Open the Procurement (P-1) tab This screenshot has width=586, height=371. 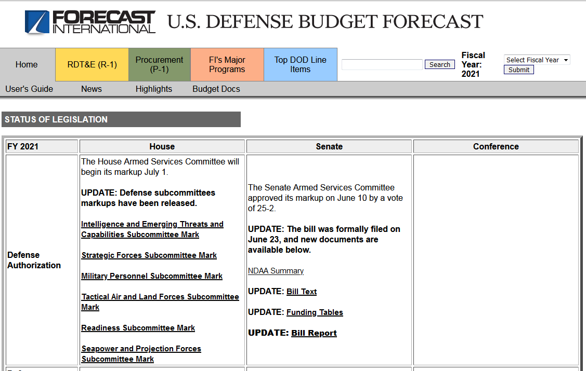click(x=159, y=64)
